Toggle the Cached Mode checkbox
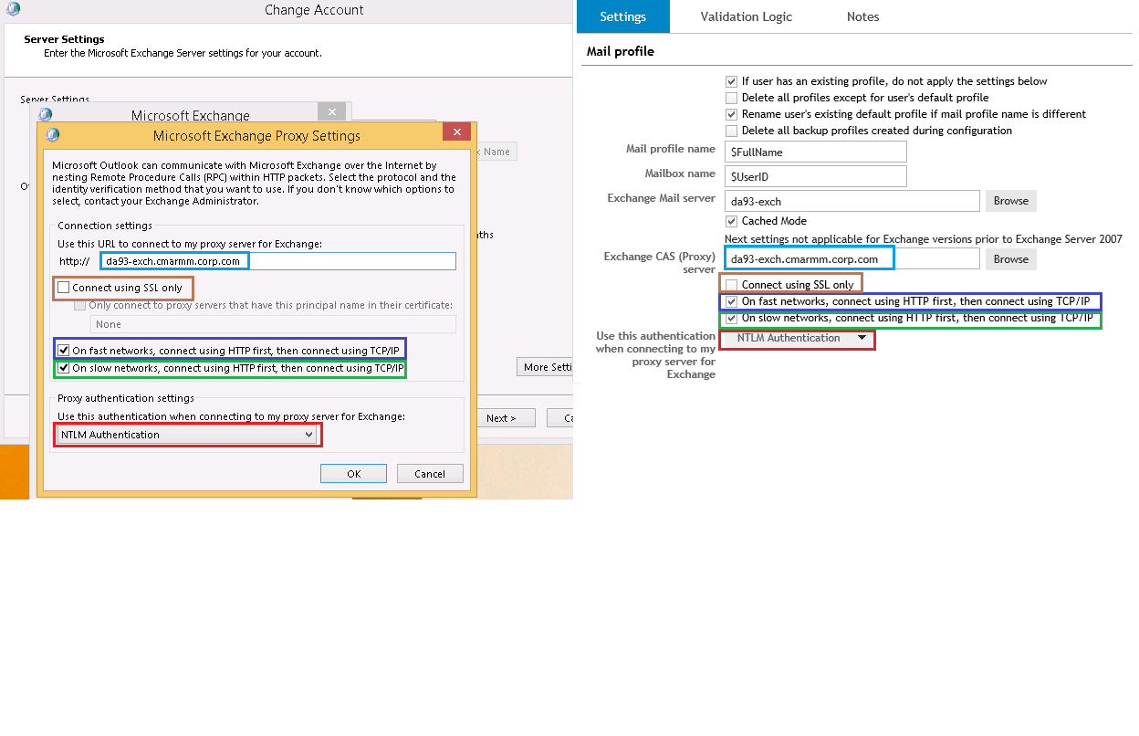Screen dimensions: 1139x736 731,221
